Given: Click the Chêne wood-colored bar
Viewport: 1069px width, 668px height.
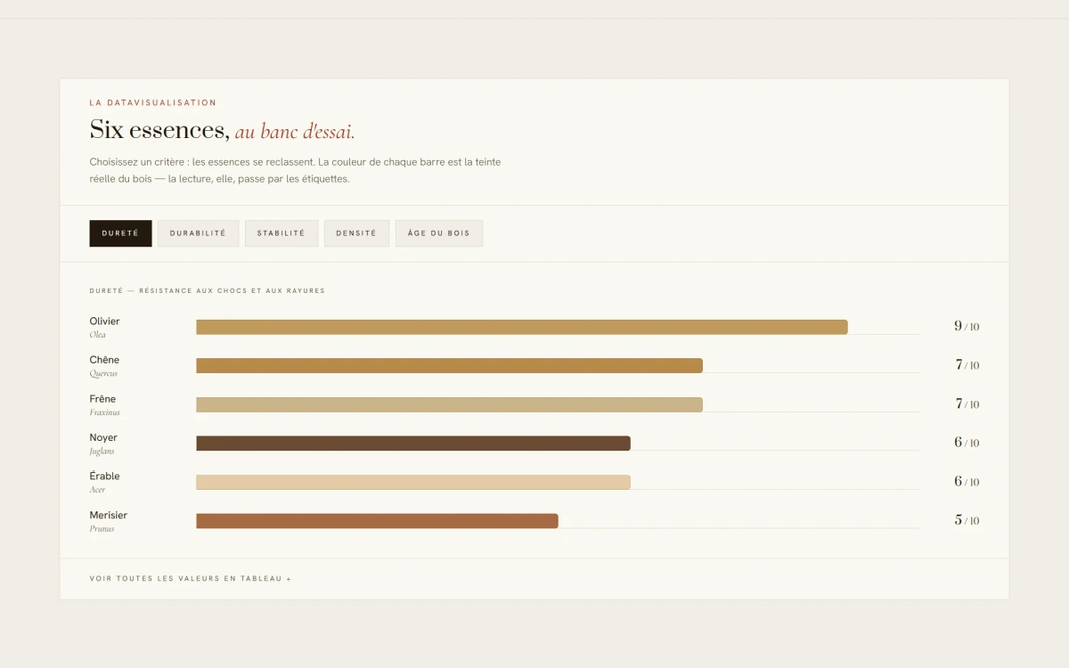Looking at the screenshot, I should coord(449,365).
